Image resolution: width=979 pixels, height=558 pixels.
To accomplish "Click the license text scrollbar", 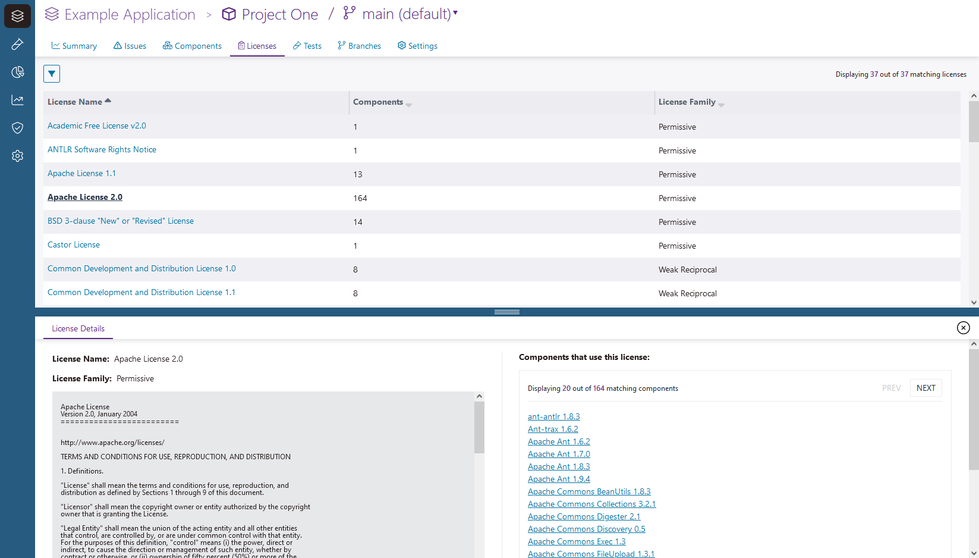I will [x=479, y=428].
